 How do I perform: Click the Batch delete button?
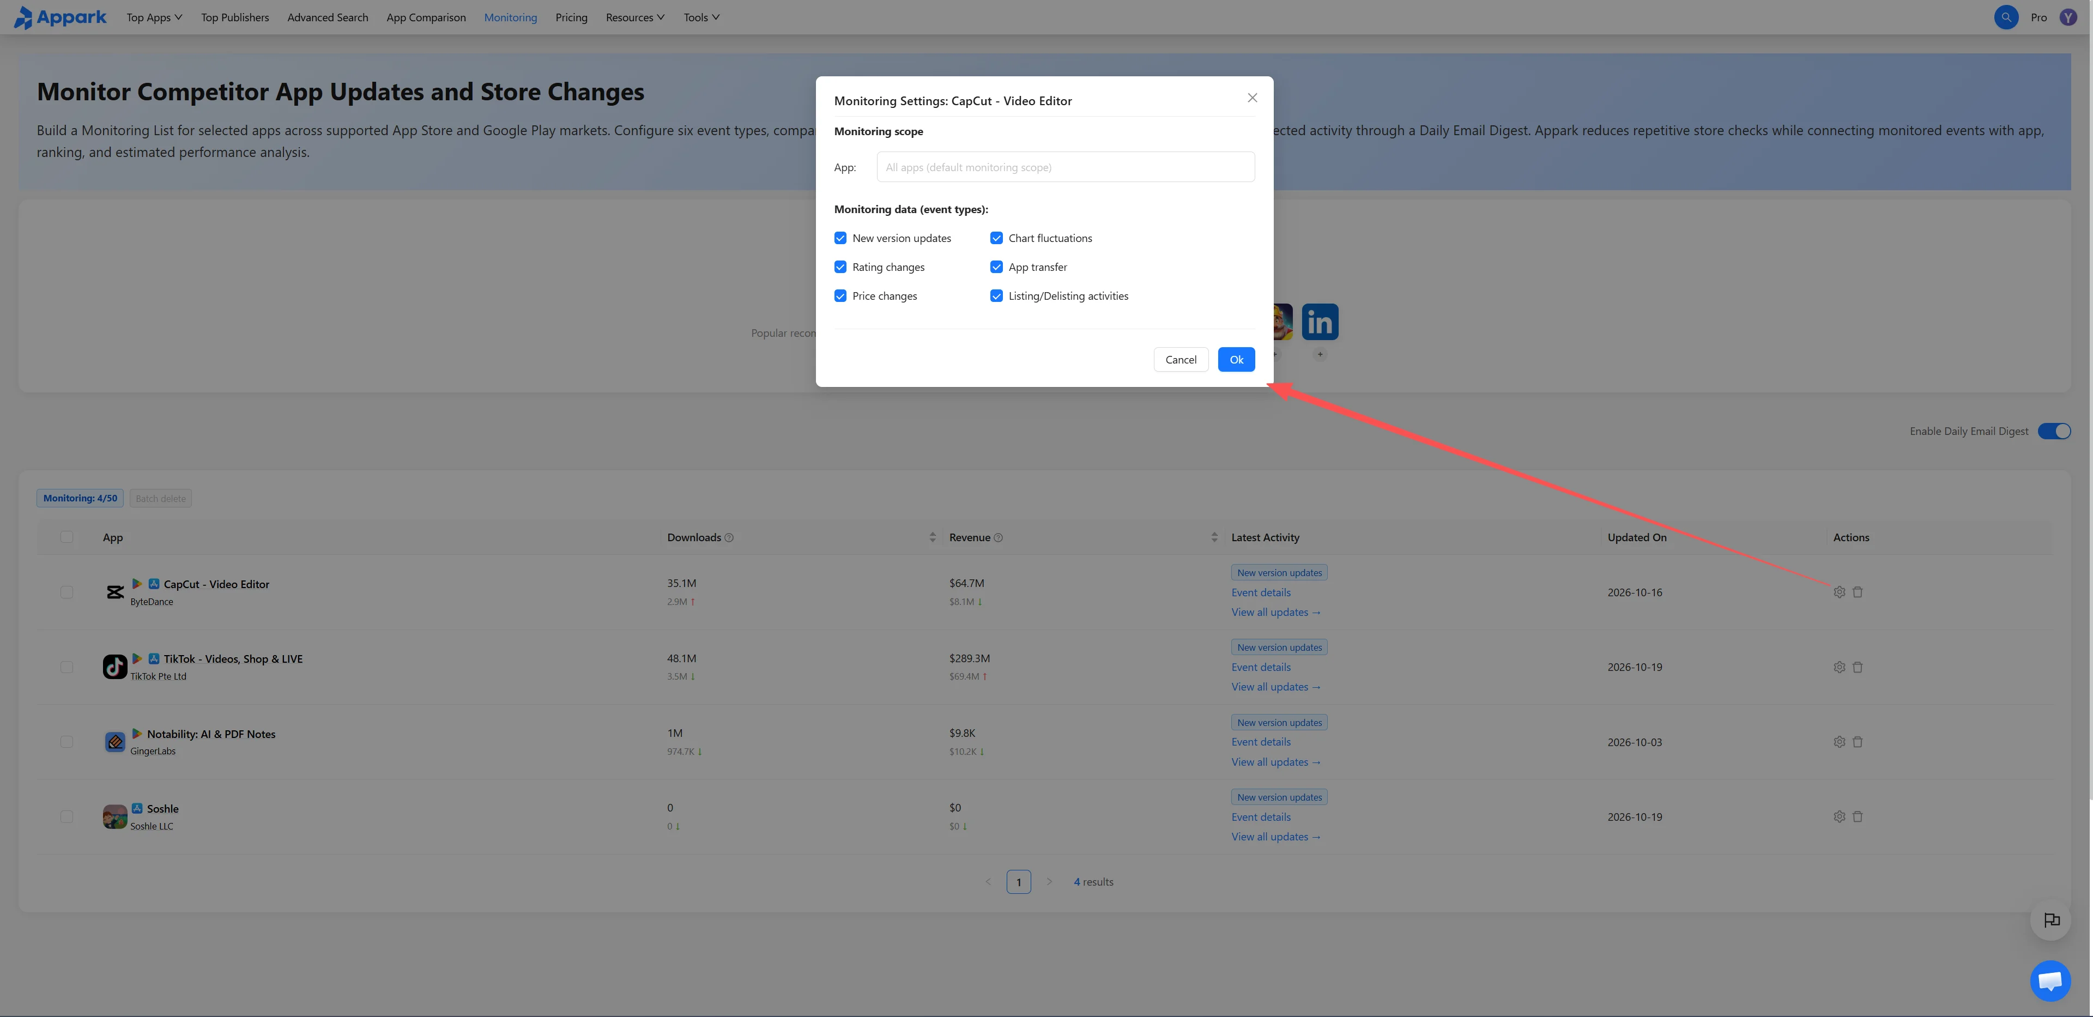161,499
